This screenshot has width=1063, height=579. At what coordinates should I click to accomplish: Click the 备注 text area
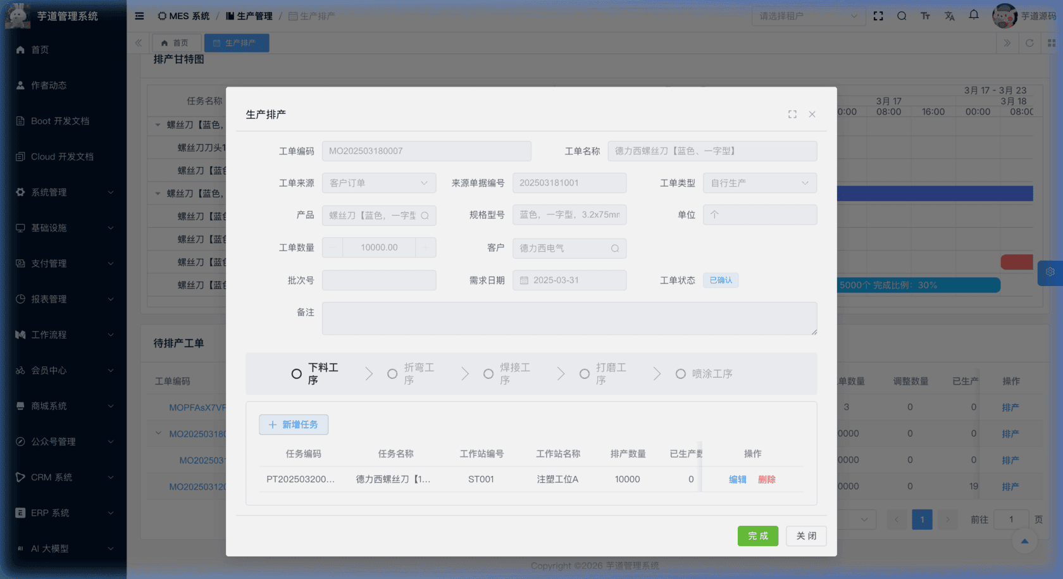569,318
